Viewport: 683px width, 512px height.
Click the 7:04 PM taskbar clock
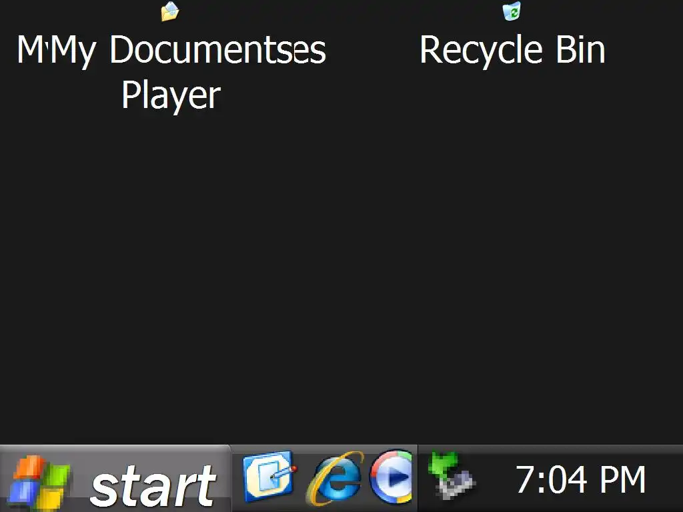pos(581,479)
